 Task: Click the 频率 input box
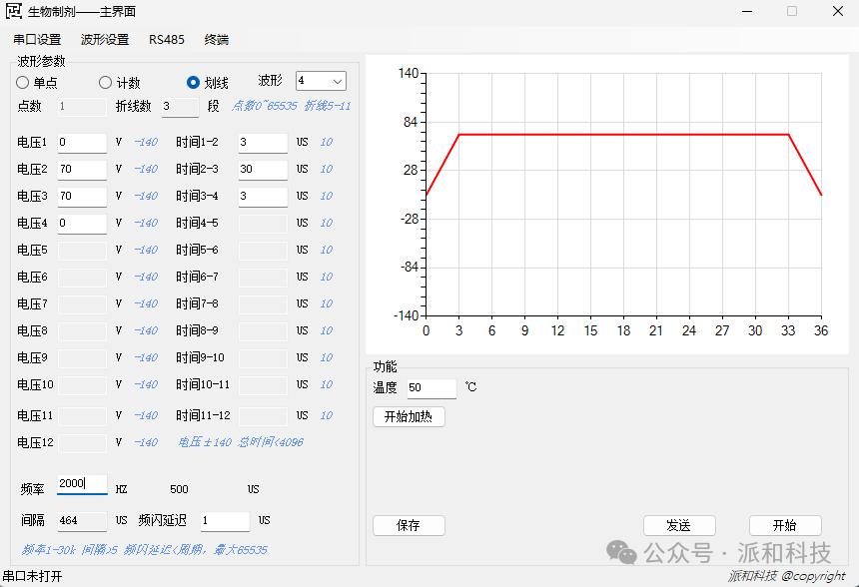[81, 484]
